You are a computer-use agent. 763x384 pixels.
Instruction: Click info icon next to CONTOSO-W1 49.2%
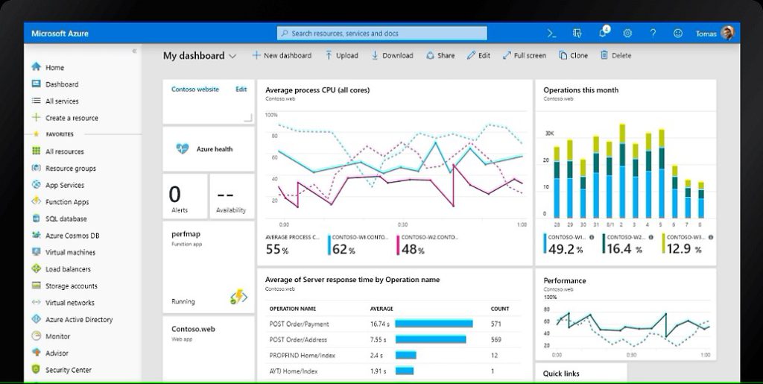(592, 237)
